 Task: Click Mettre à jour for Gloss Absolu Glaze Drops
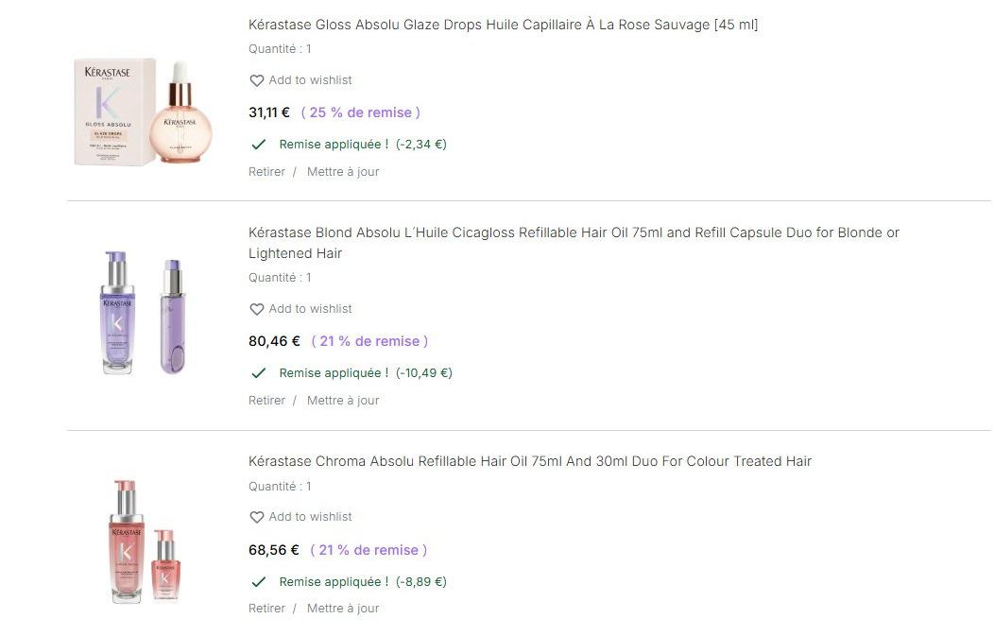click(343, 172)
